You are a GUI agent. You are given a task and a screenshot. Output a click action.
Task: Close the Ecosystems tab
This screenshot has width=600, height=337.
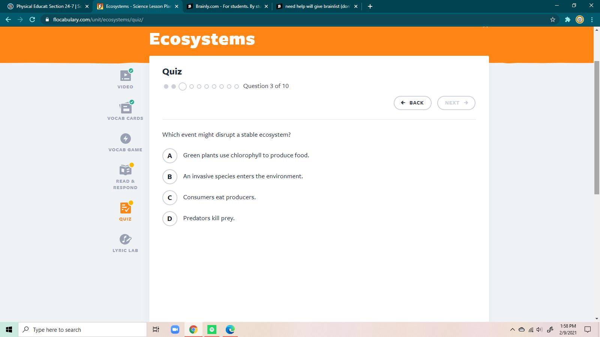pos(177,6)
